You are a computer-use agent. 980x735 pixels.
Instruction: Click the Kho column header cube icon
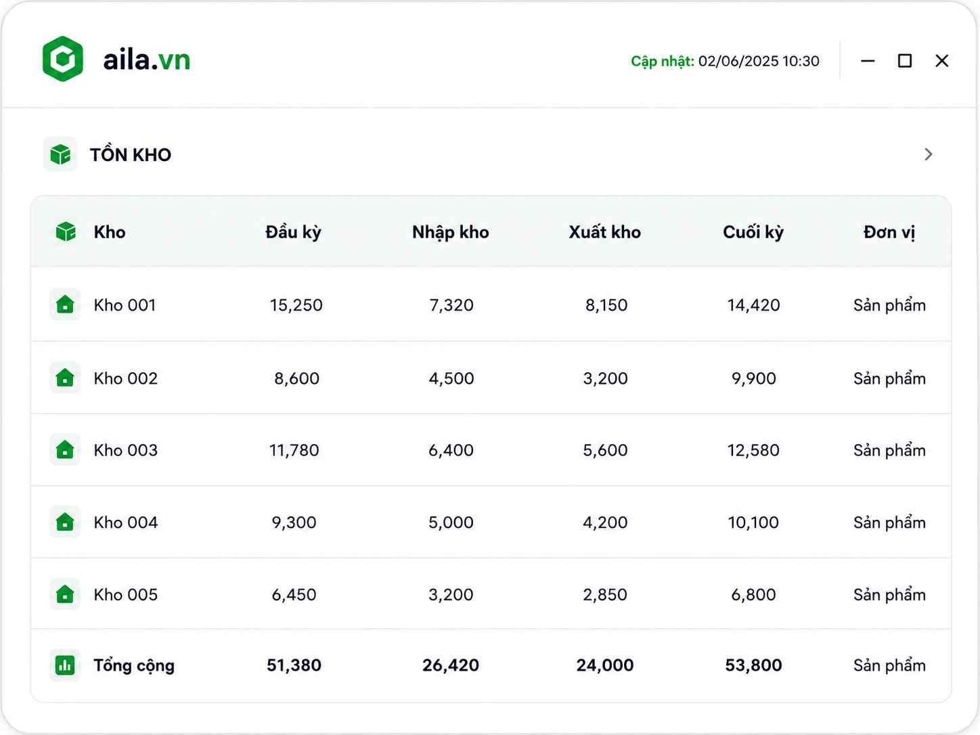pos(66,231)
